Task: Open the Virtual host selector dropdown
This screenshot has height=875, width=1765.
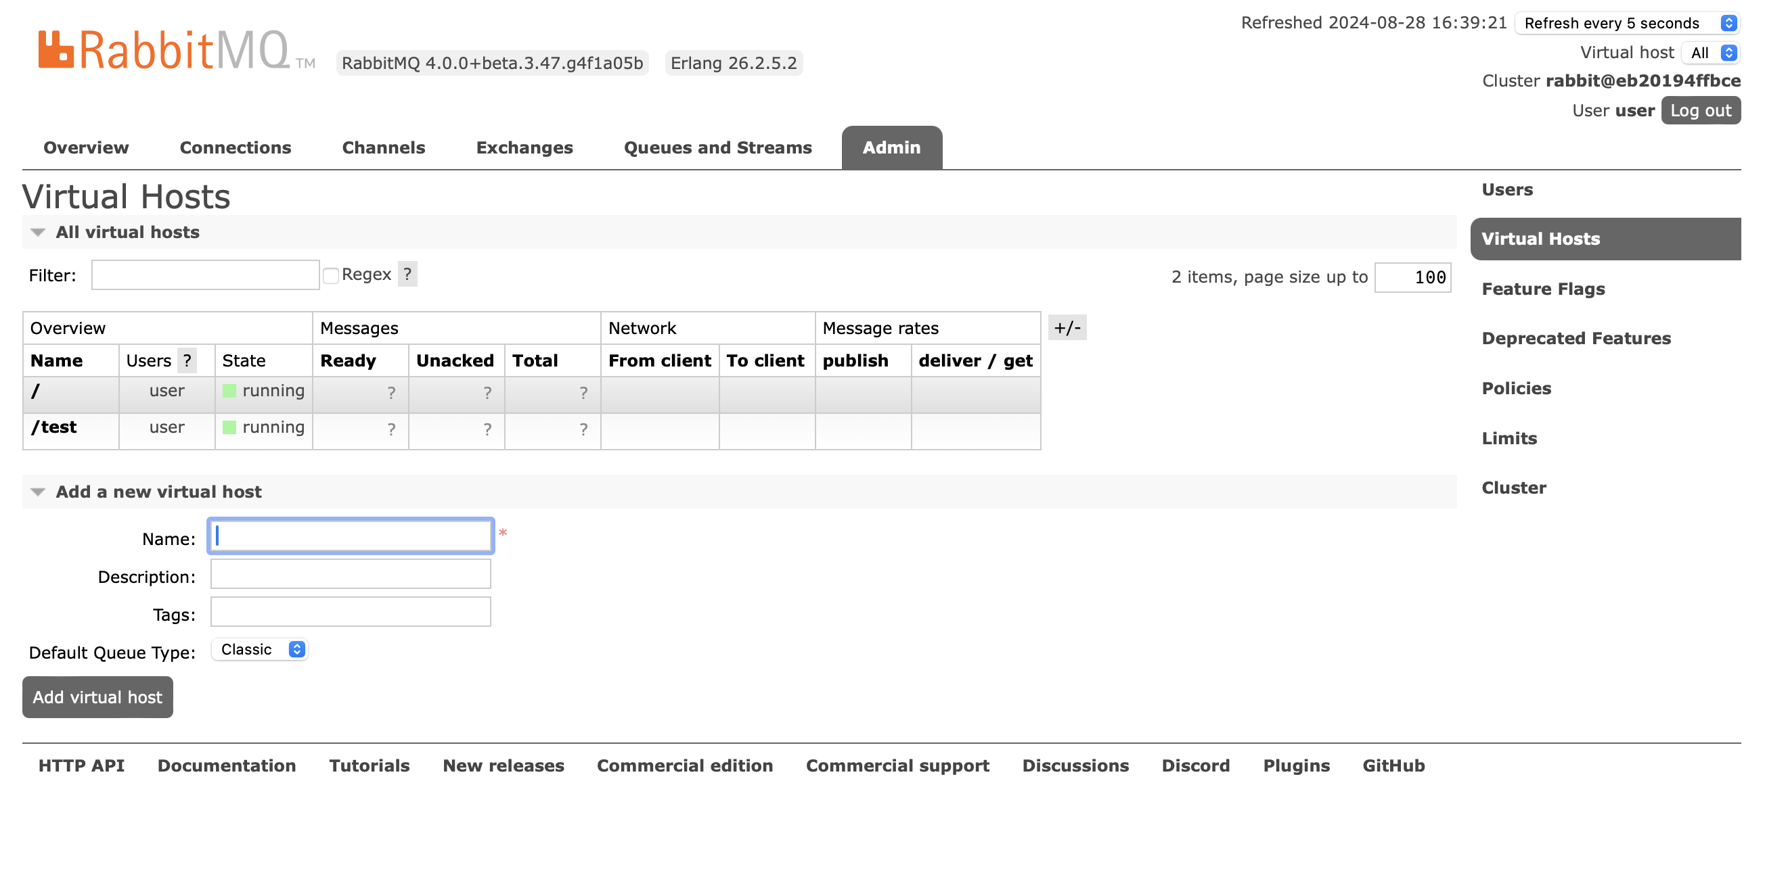Action: (x=1711, y=53)
